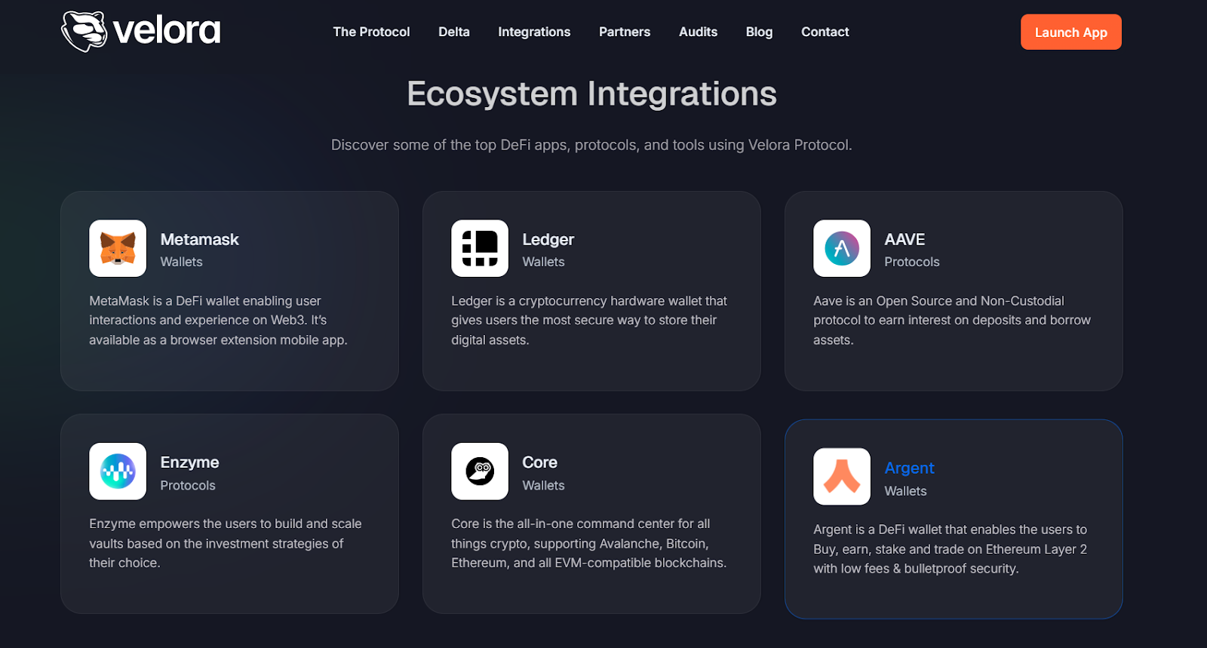Open the Core card title

[539, 462]
